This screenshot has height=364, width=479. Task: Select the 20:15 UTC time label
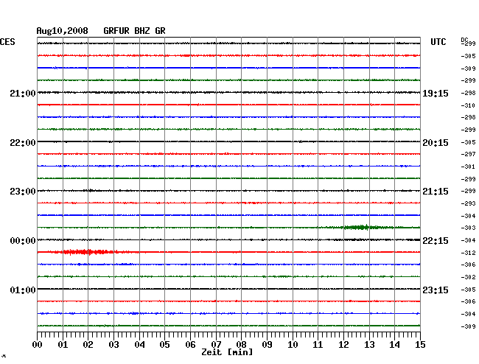(x=436, y=143)
